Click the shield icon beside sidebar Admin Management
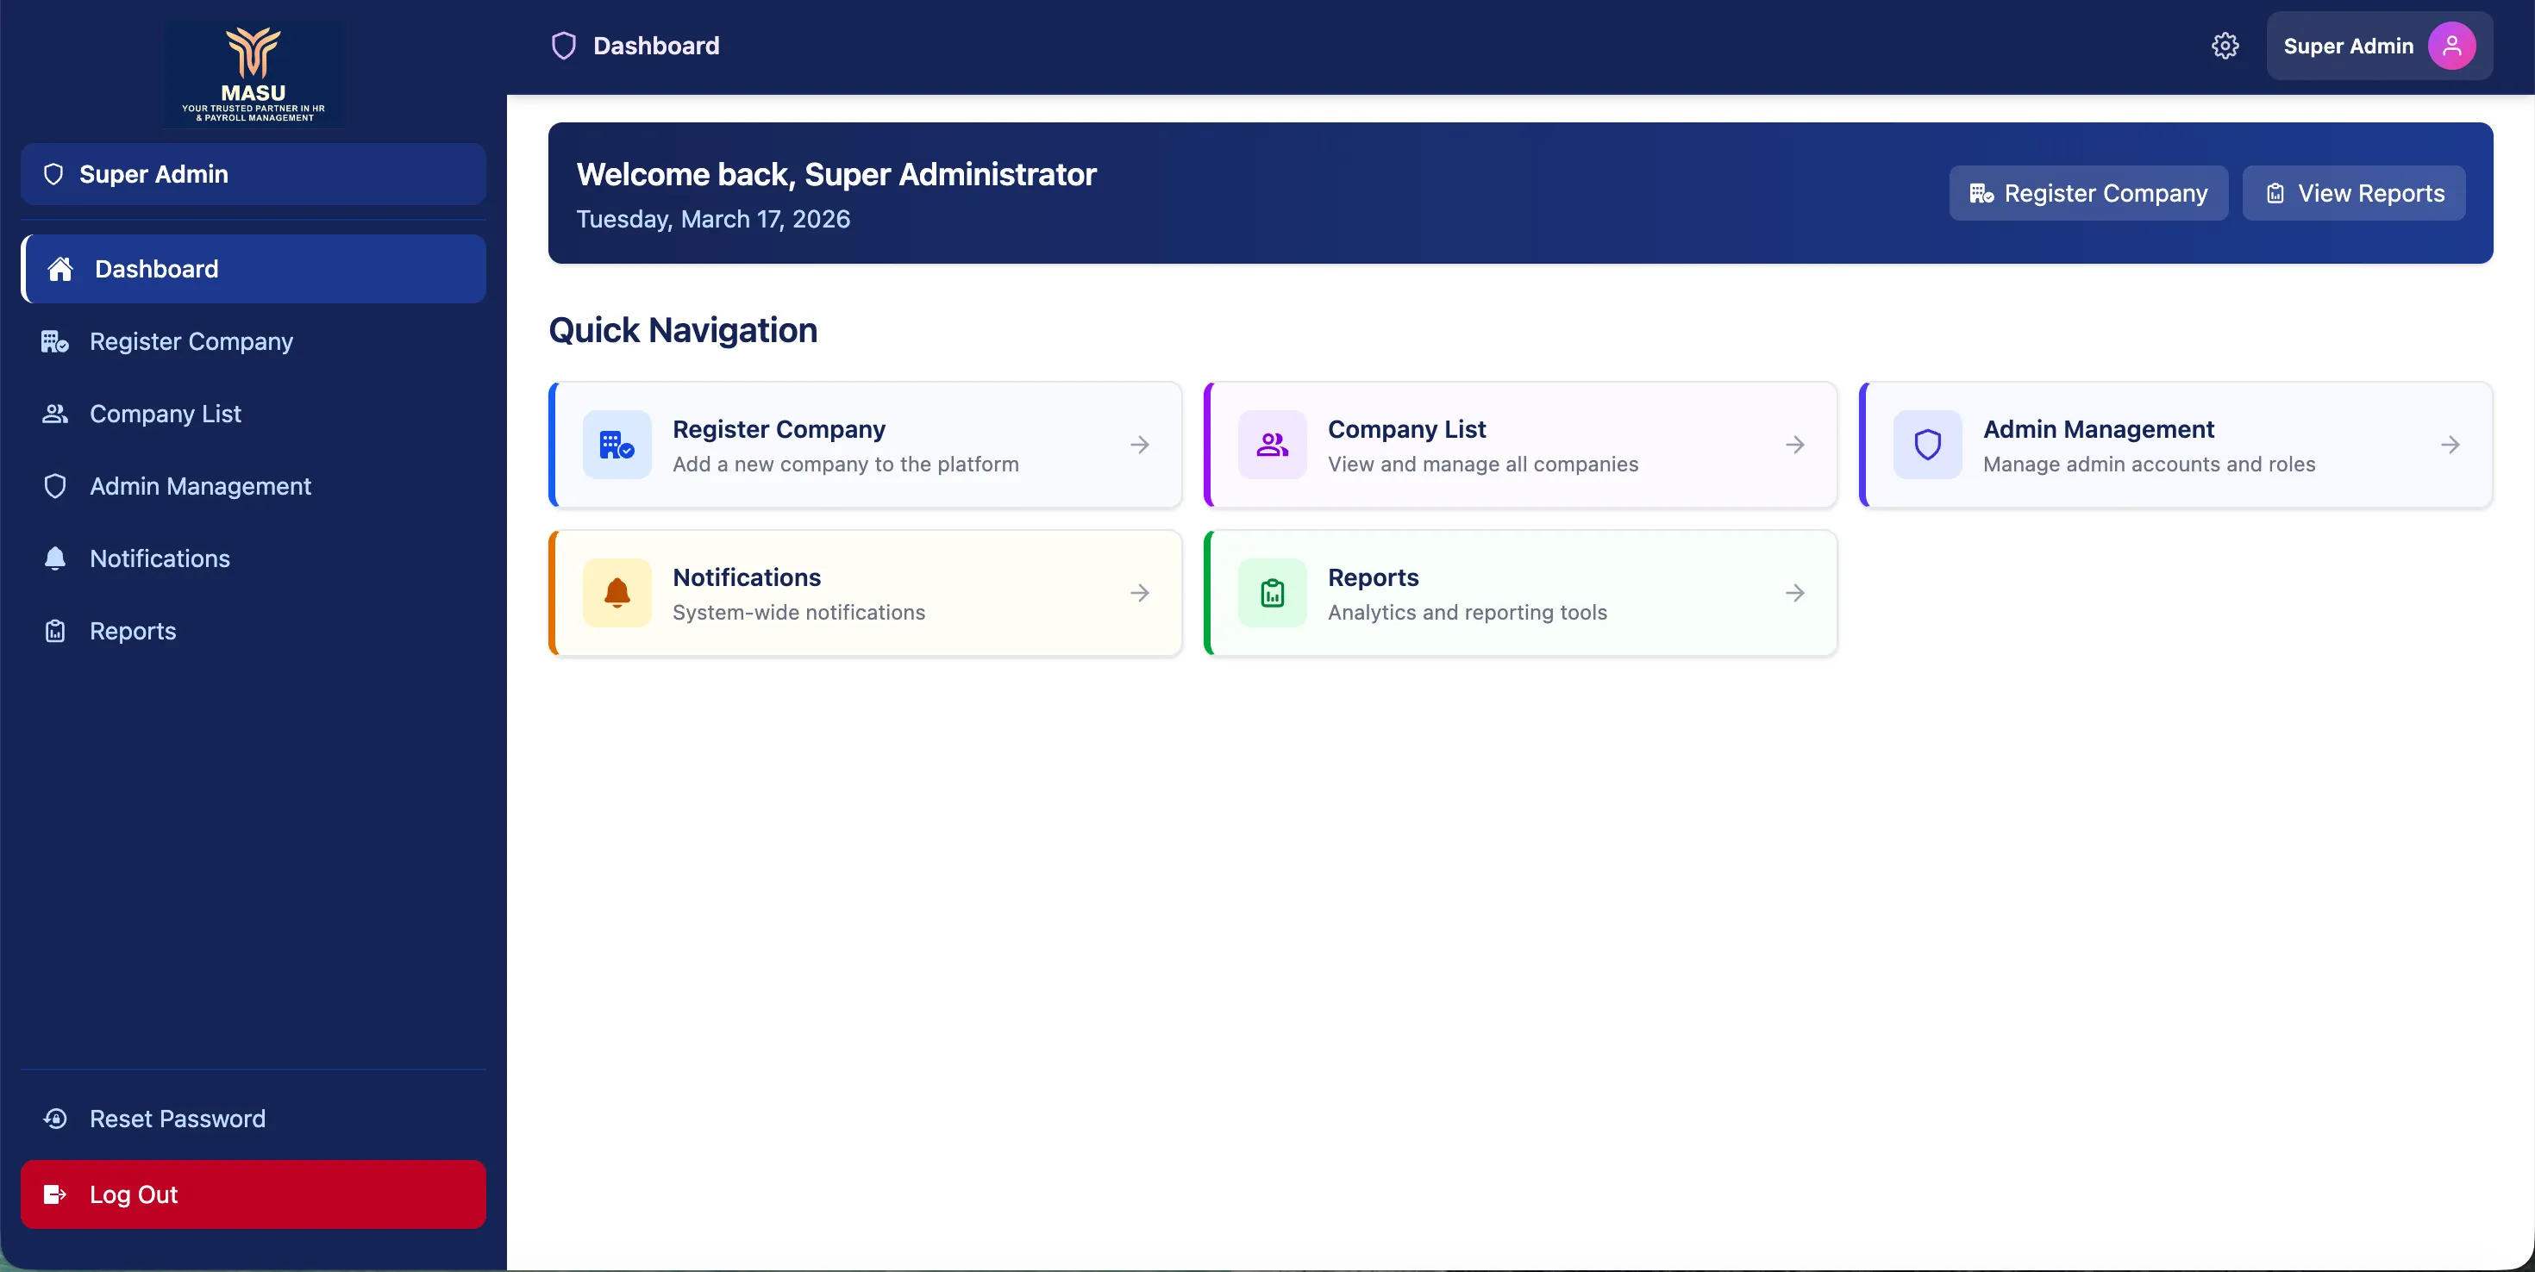The width and height of the screenshot is (2535, 1272). [x=55, y=486]
